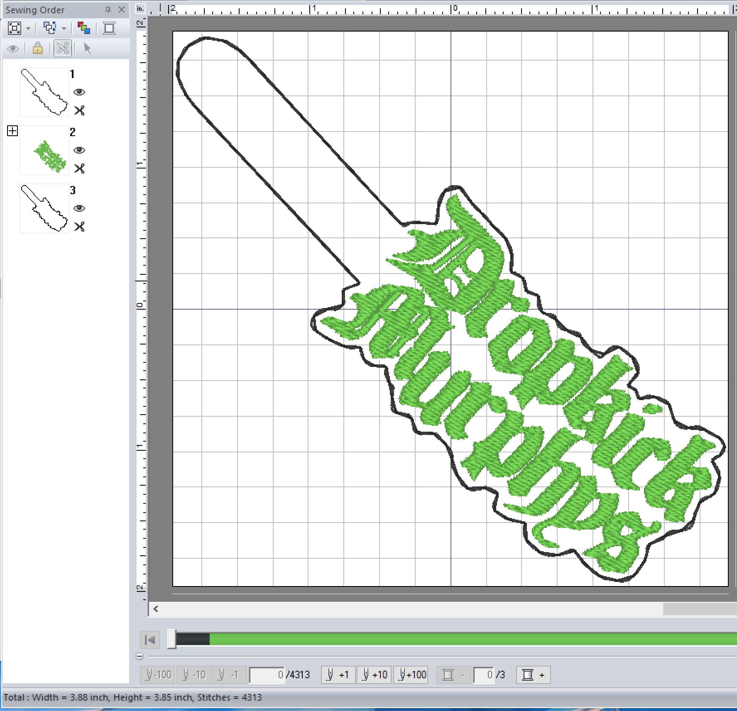Click the previous color section button

[453, 675]
